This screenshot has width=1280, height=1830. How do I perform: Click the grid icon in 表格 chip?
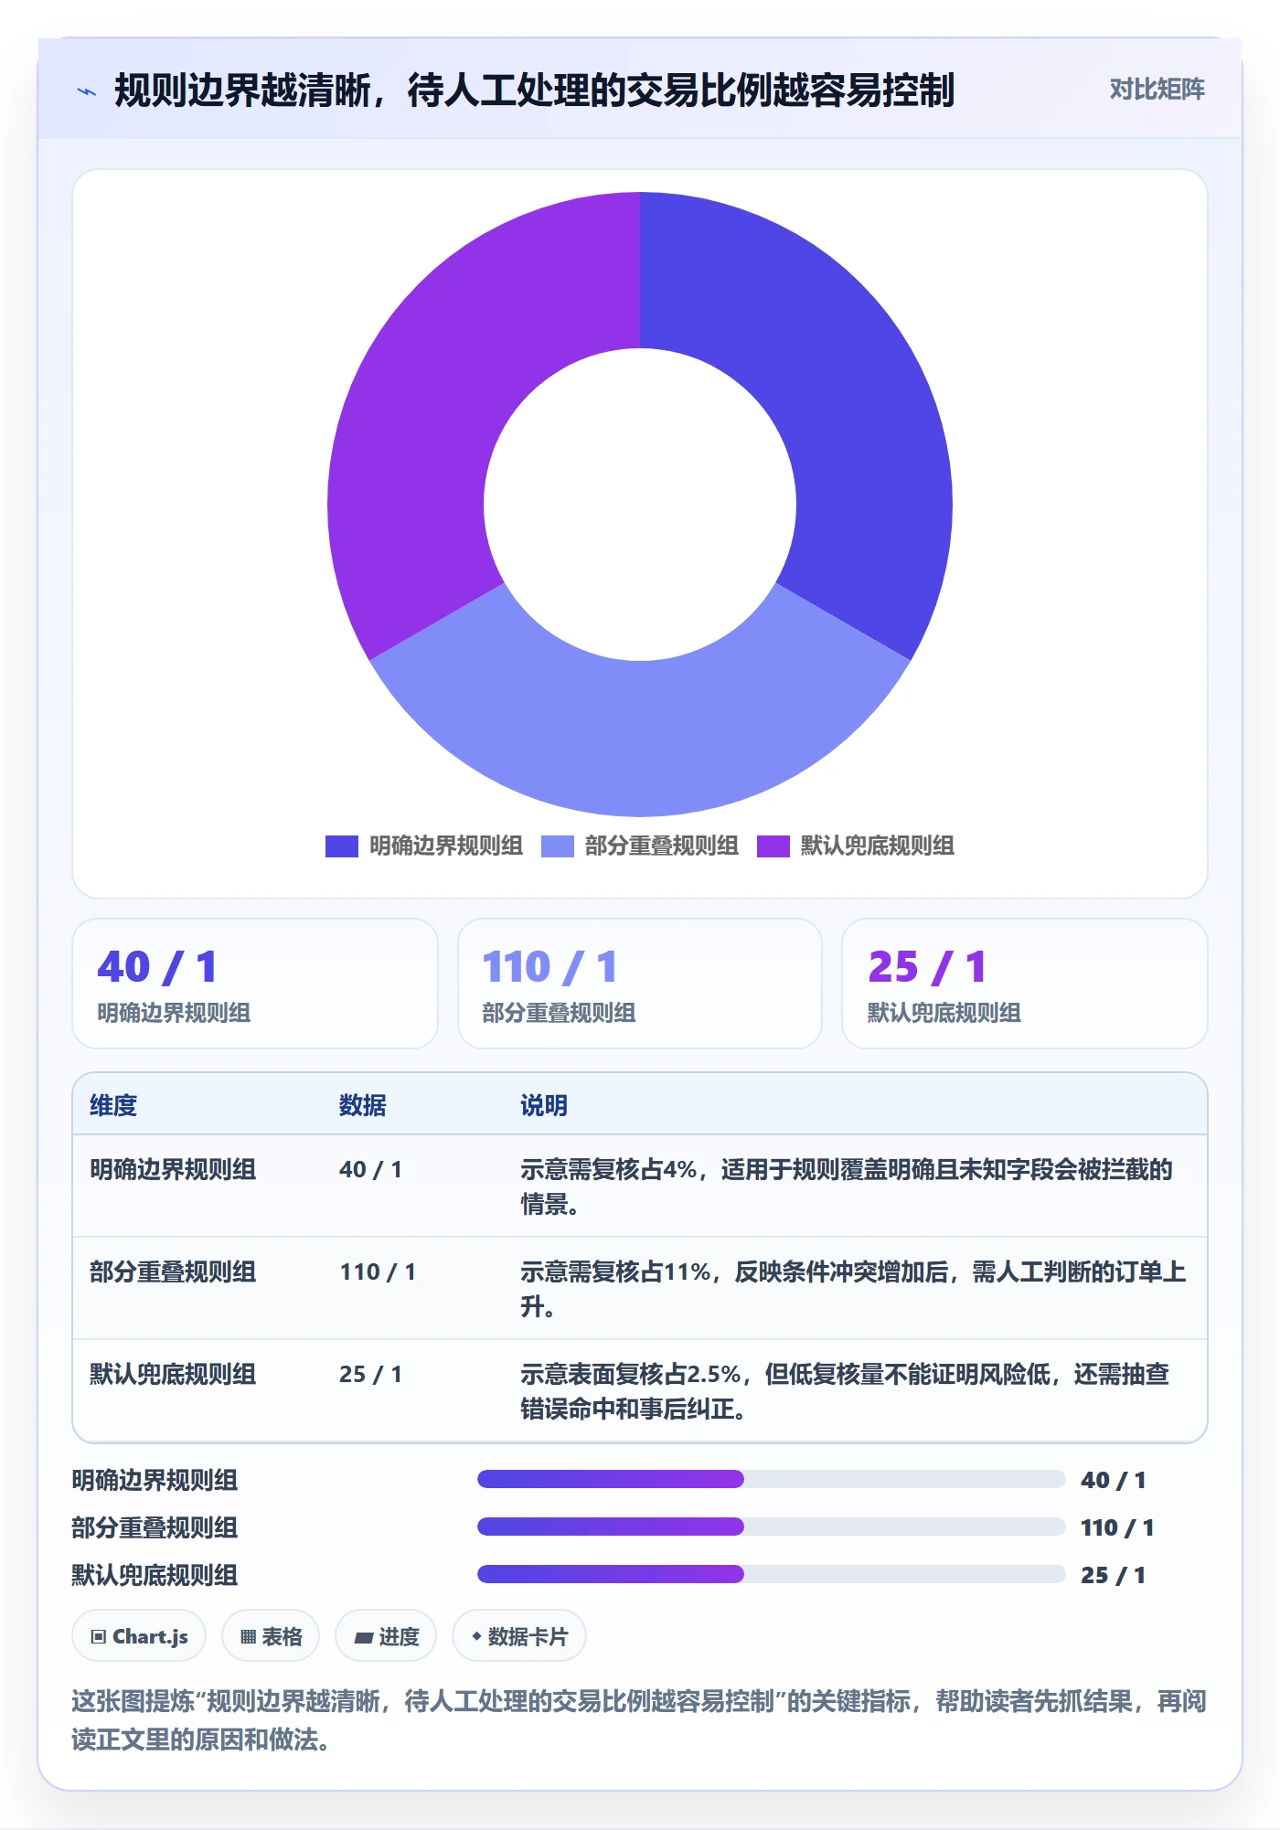tap(248, 1637)
